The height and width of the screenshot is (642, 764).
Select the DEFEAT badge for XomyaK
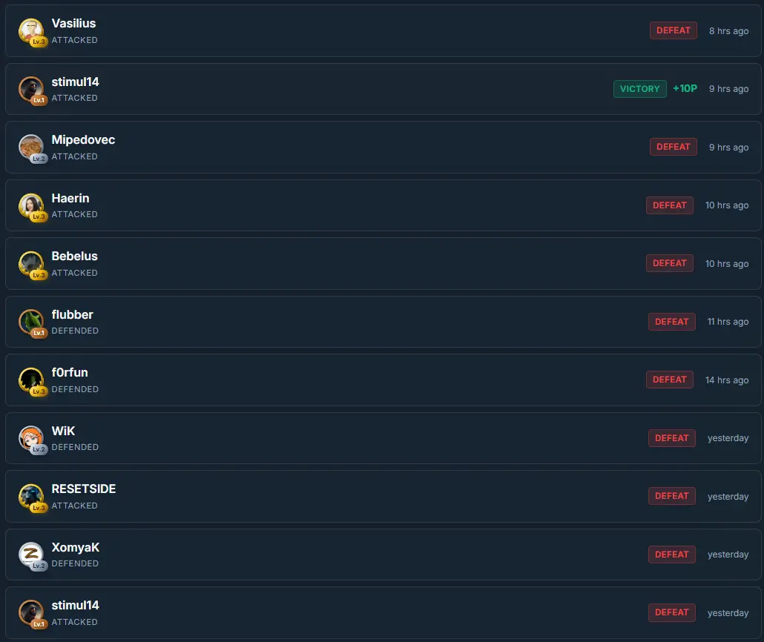tap(672, 555)
